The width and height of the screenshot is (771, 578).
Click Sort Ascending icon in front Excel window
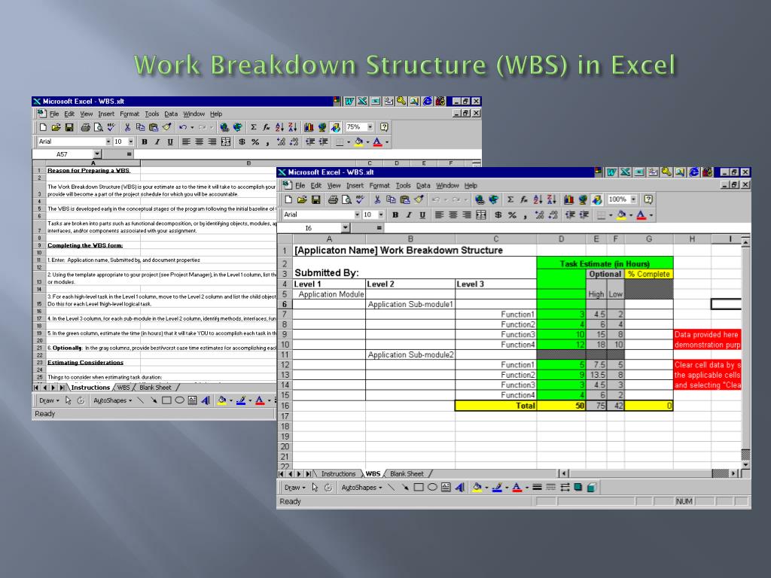tap(538, 199)
